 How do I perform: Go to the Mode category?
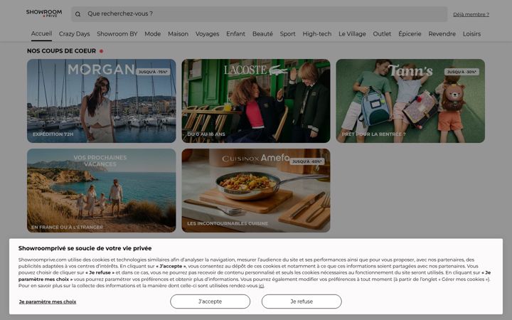pos(152,34)
